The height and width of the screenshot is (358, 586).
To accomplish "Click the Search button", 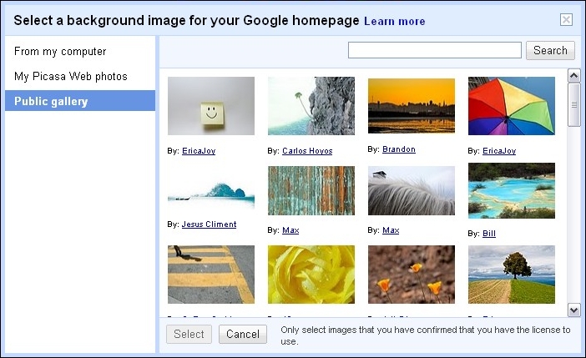I will click(550, 51).
